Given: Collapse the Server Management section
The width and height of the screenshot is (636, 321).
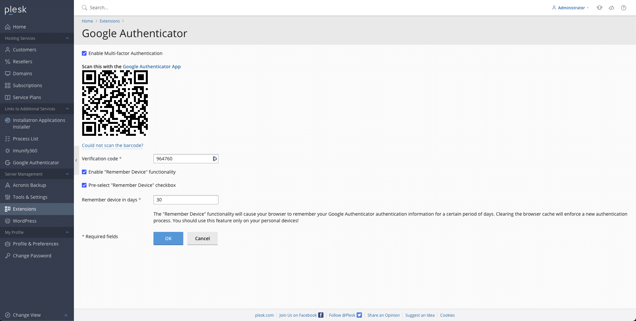Looking at the screenshot, I should (67, 174).
